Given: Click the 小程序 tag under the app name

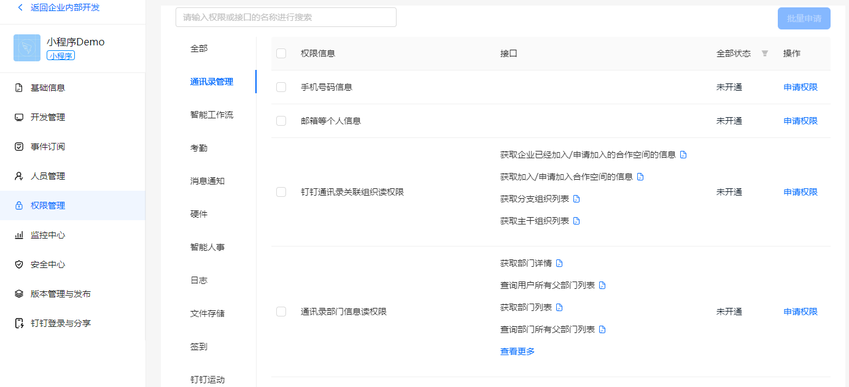Looking at the screenshot, I should 61,55.
